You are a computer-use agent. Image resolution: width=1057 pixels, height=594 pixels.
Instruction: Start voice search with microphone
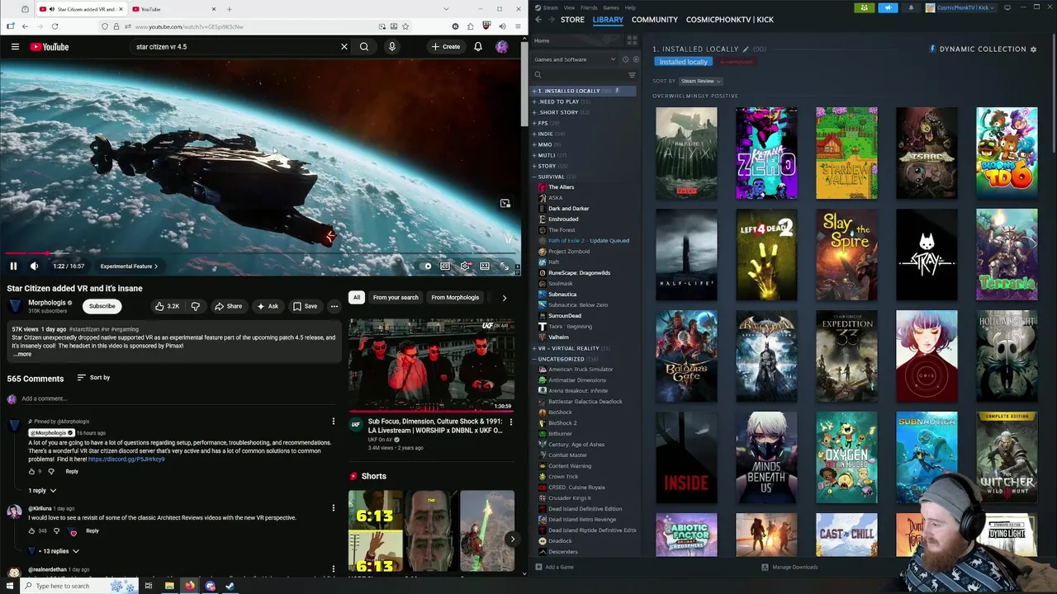(x=392, y=47)
